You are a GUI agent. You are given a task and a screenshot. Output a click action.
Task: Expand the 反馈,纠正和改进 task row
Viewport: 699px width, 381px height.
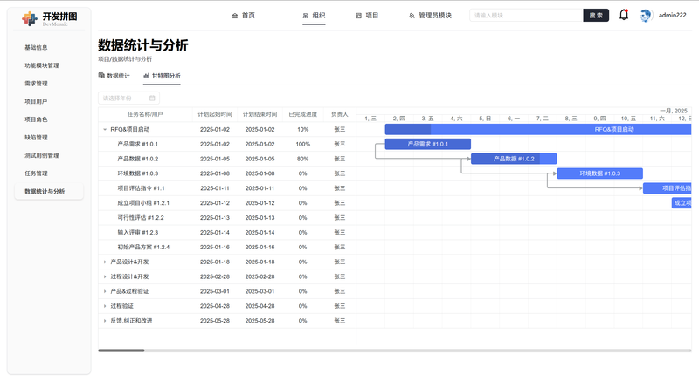(105, 321)
